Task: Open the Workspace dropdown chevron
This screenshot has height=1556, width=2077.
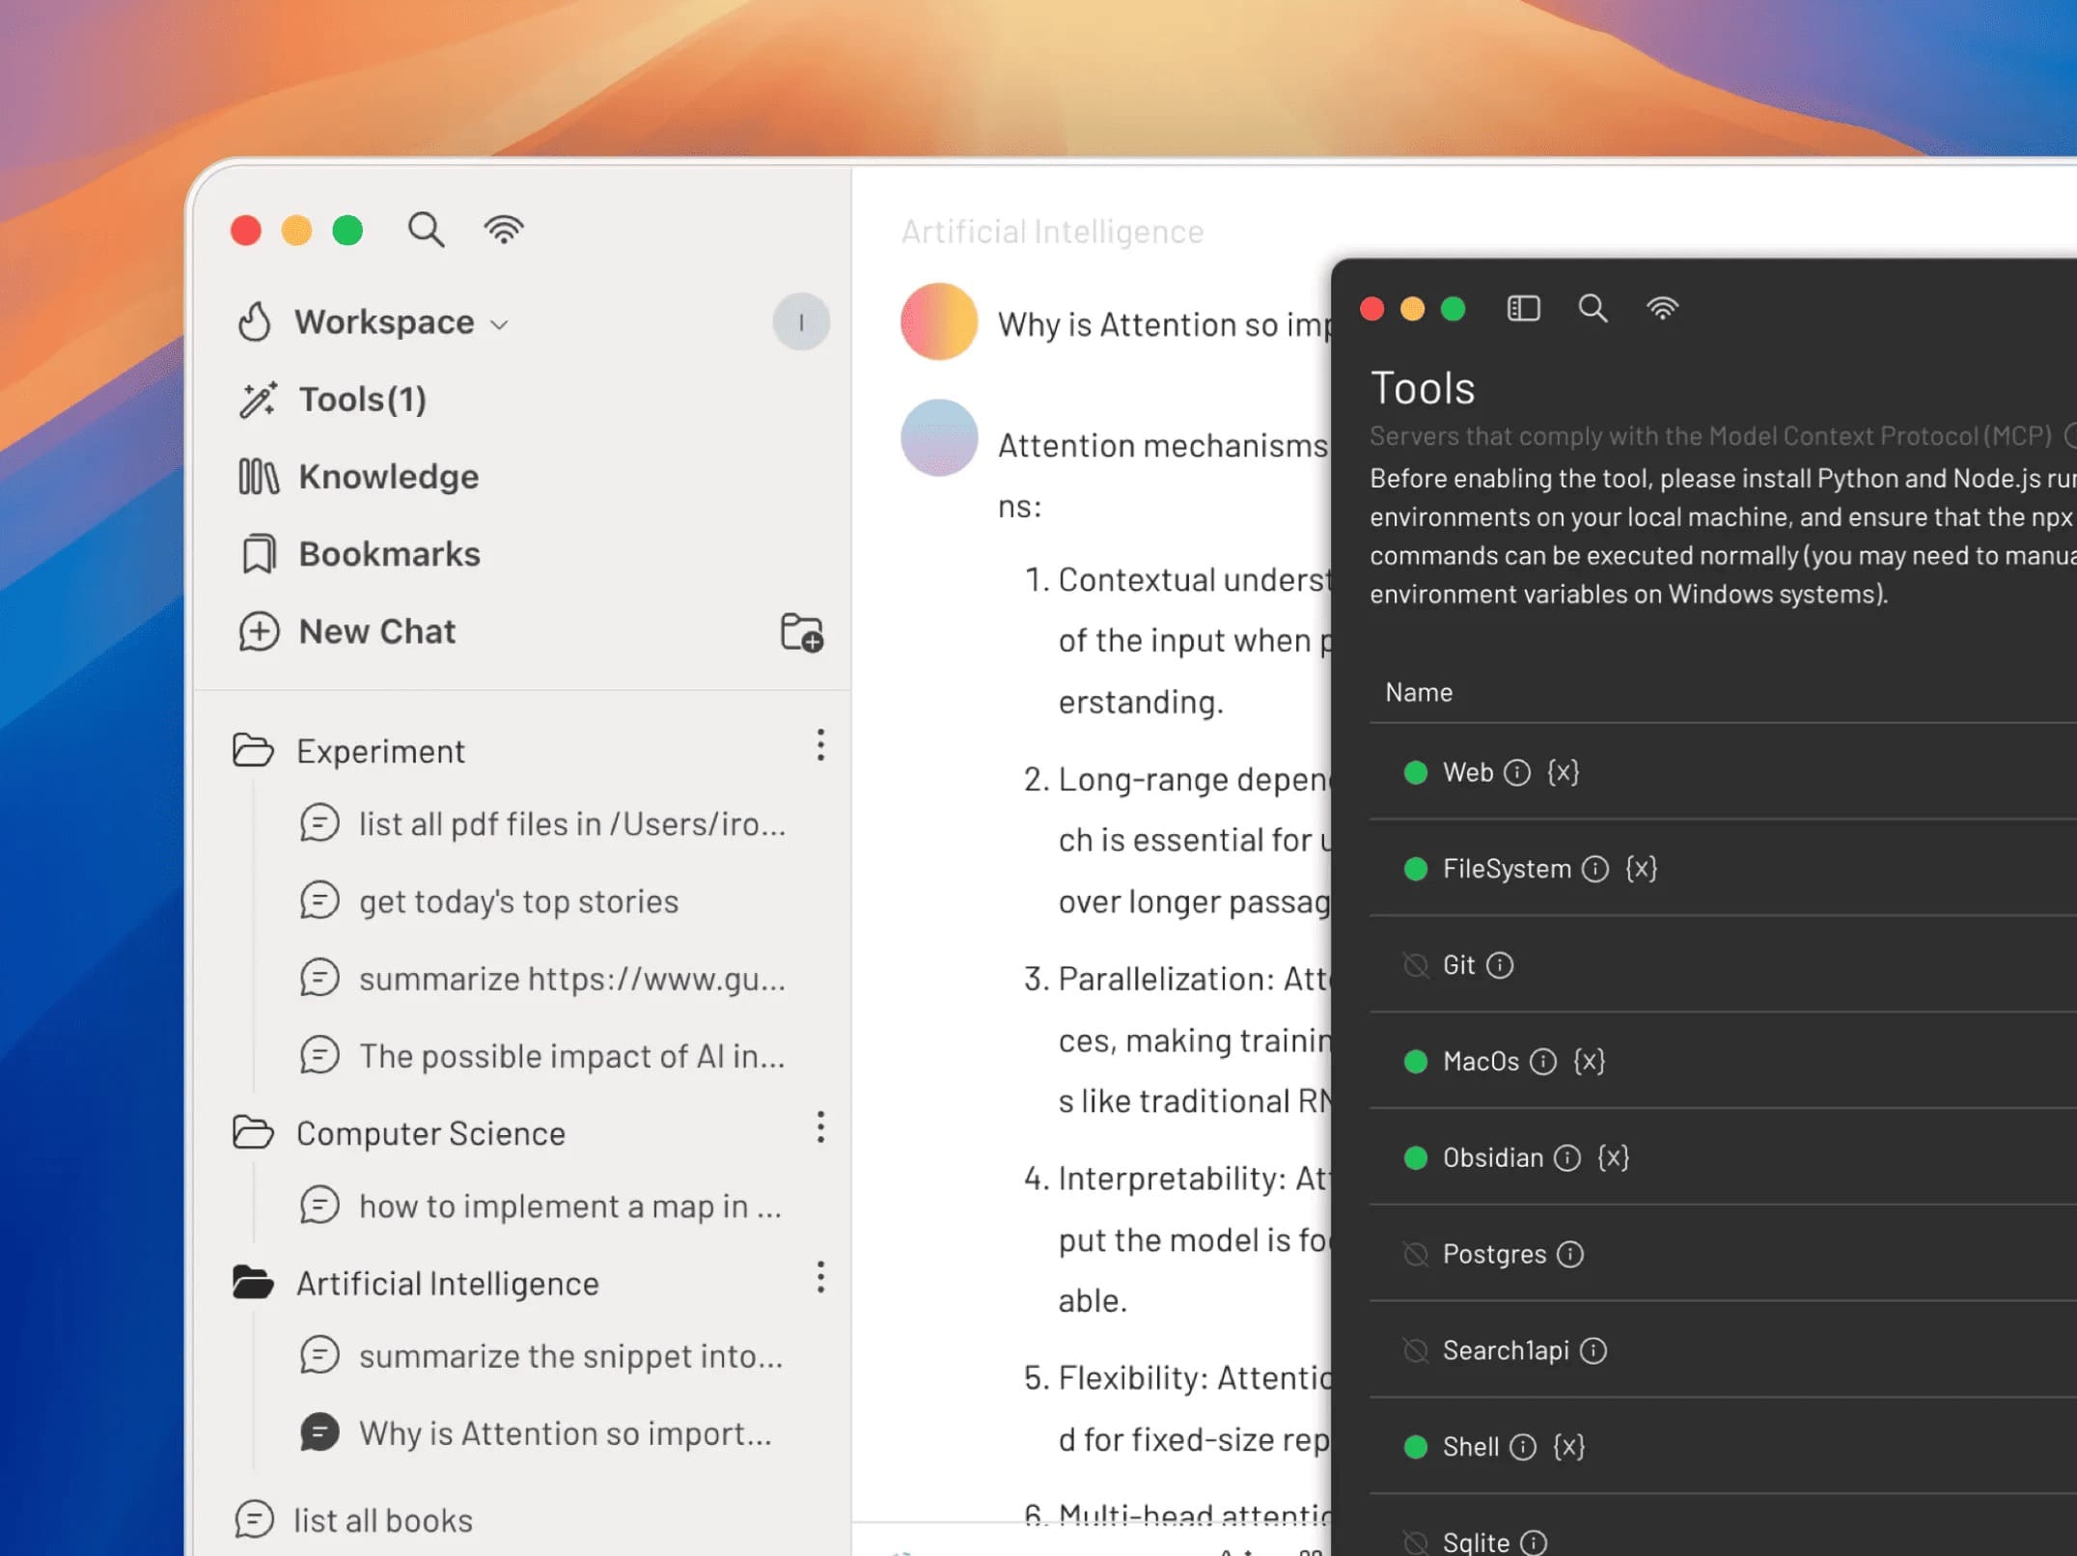Action: [x=499, y=324]
